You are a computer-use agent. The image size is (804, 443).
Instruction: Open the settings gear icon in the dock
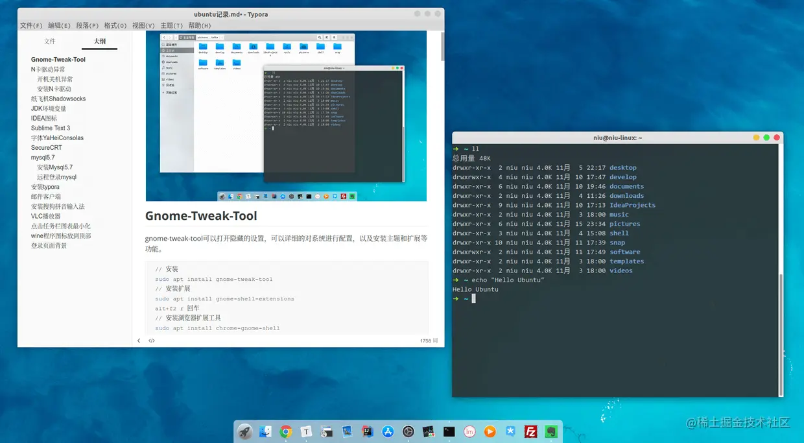click(408, 431)
